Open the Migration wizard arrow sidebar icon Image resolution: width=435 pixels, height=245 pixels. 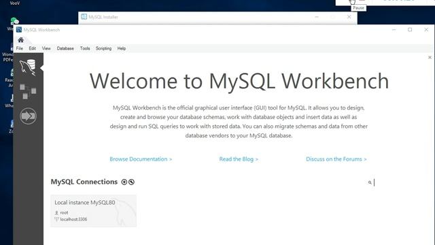(x=28, y=116)
